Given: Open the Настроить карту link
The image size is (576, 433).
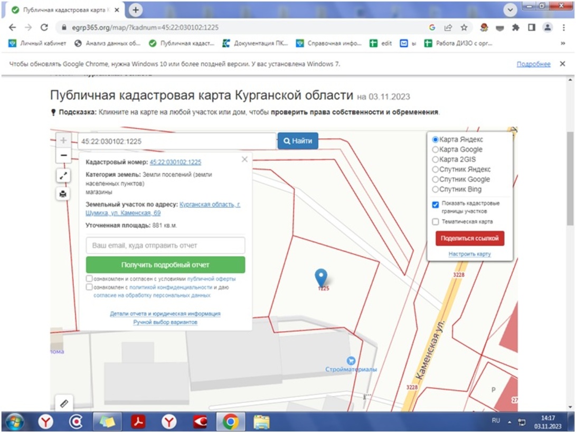Looking at the screenshot, I should [470, 254].
